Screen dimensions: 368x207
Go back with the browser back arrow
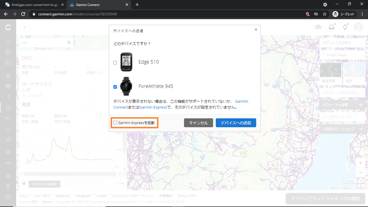tap(6, 14)
